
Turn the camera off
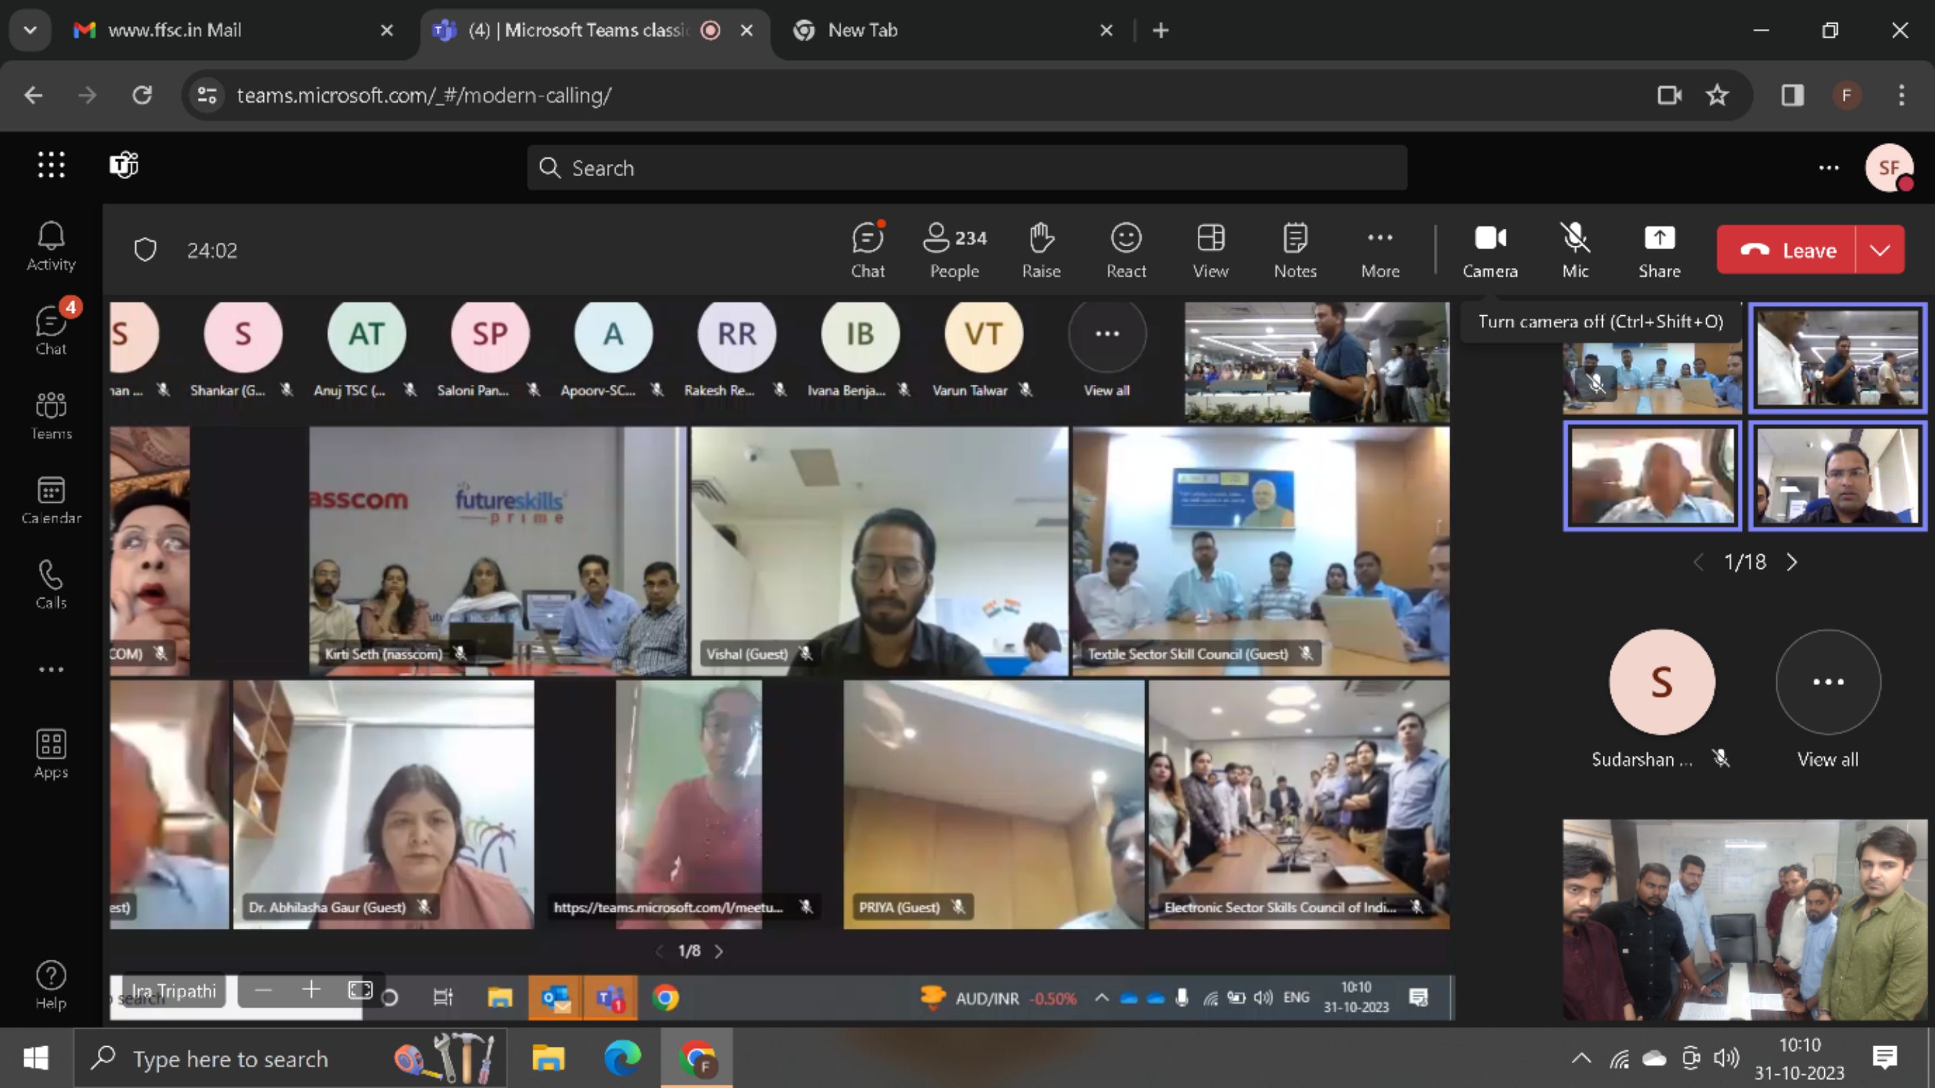click(x=1489, y=251)
